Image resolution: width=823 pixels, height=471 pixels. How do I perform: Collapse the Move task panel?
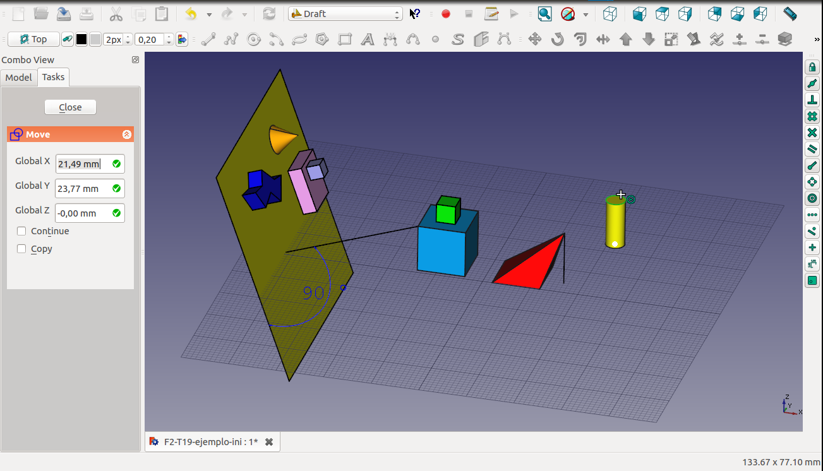tap(126, 134)
